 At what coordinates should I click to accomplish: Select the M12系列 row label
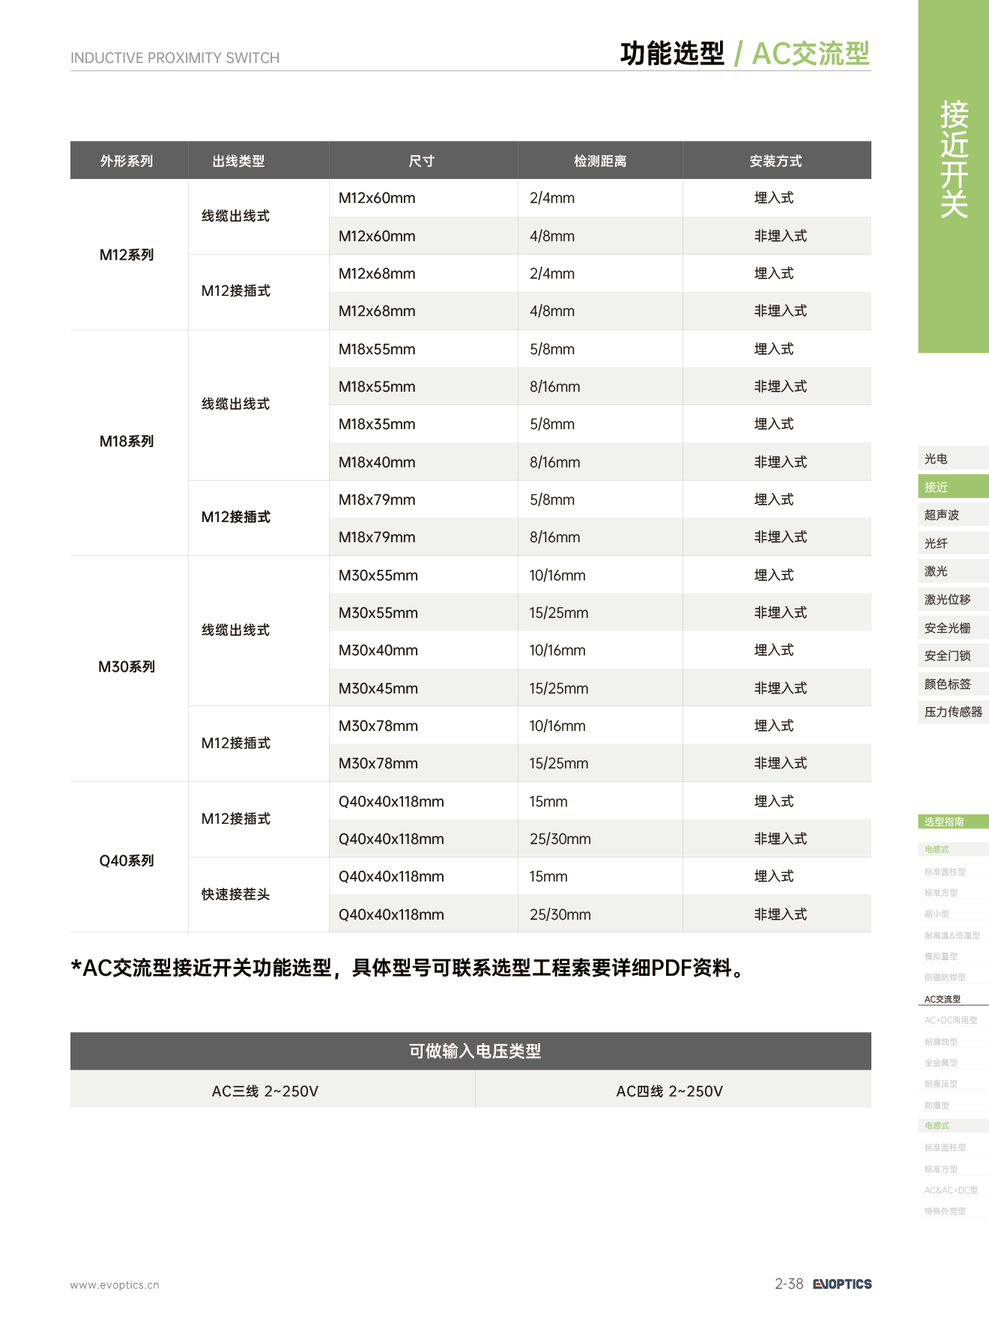127,255
